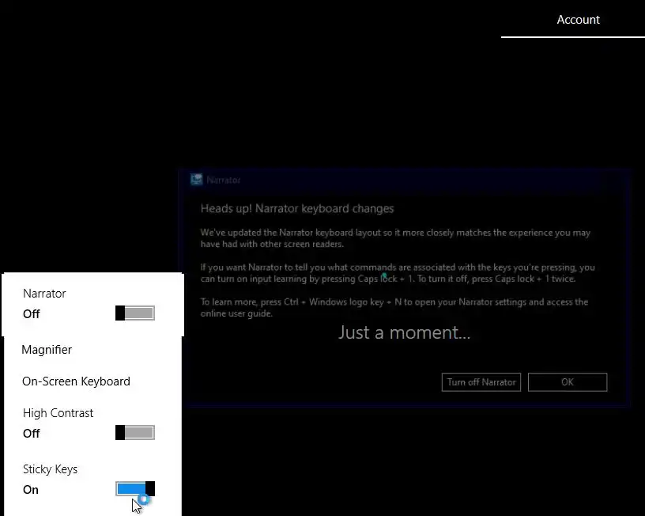Image resolution: width=645 pixels, height=516 pixels.
Task: Confirm the Narrator dialog with OK
Action: click(568, 382)
